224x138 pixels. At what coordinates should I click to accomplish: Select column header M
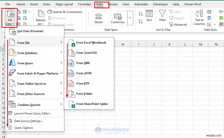tap(200, 44)
